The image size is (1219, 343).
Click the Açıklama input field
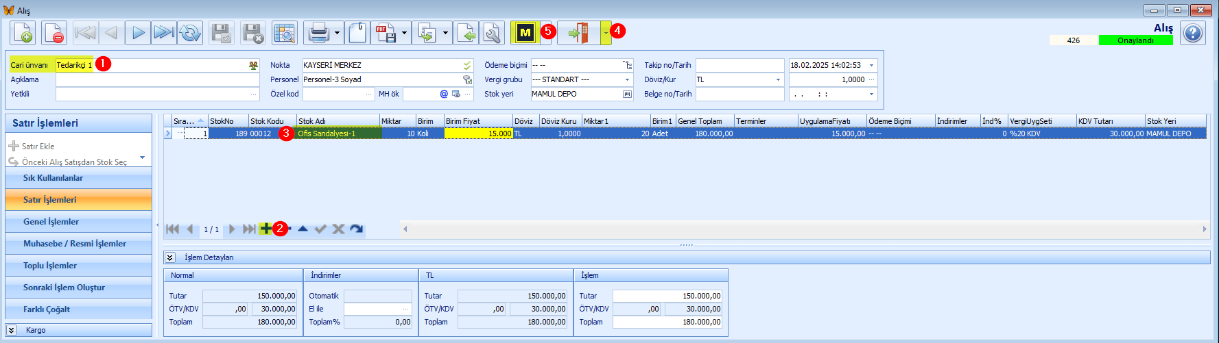tap(158, 79)
